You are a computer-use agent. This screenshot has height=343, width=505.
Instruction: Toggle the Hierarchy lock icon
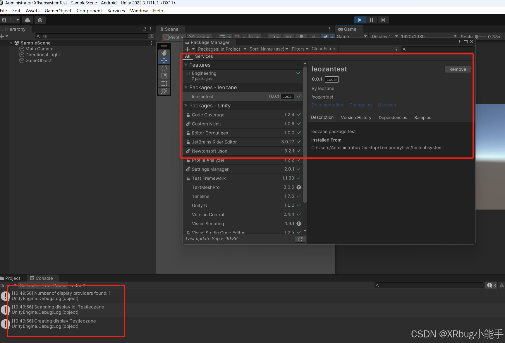(x=144, y=29)
